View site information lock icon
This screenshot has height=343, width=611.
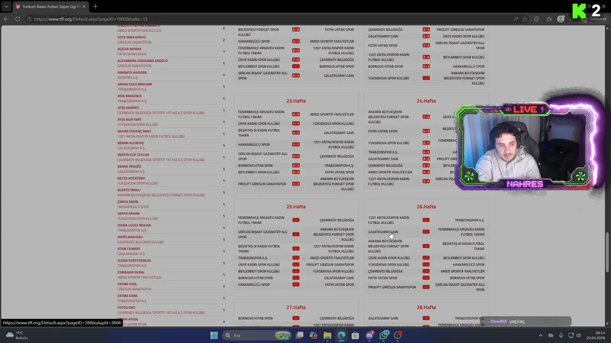29,19
